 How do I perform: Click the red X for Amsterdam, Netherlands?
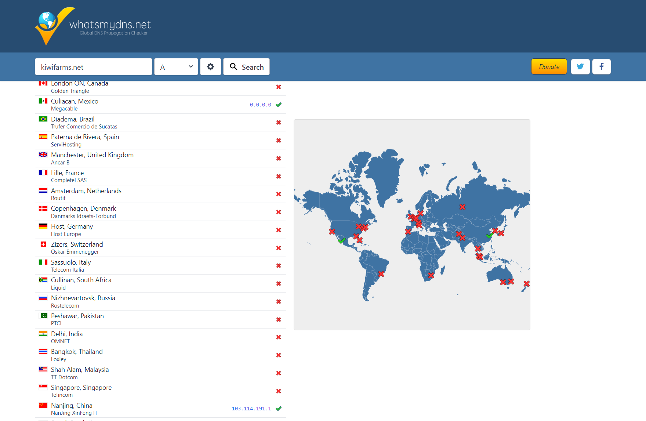tap(279, 194)
